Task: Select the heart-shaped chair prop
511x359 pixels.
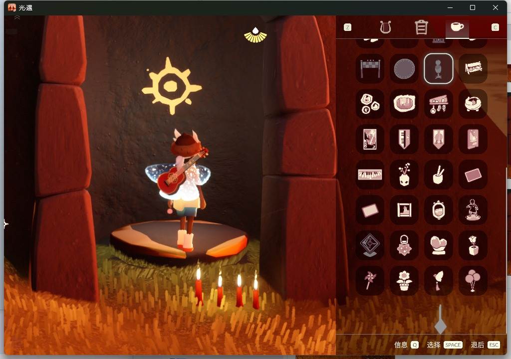Action: [x=438, y=245]
